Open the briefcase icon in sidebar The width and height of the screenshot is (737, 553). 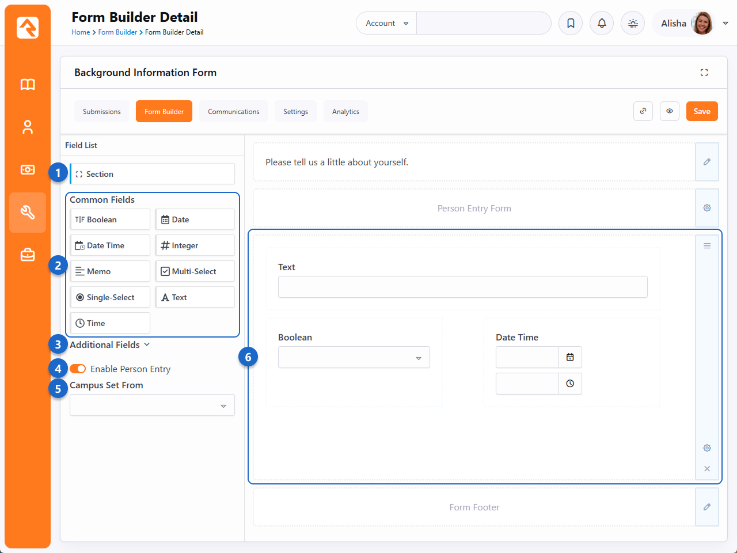point(28,255)
